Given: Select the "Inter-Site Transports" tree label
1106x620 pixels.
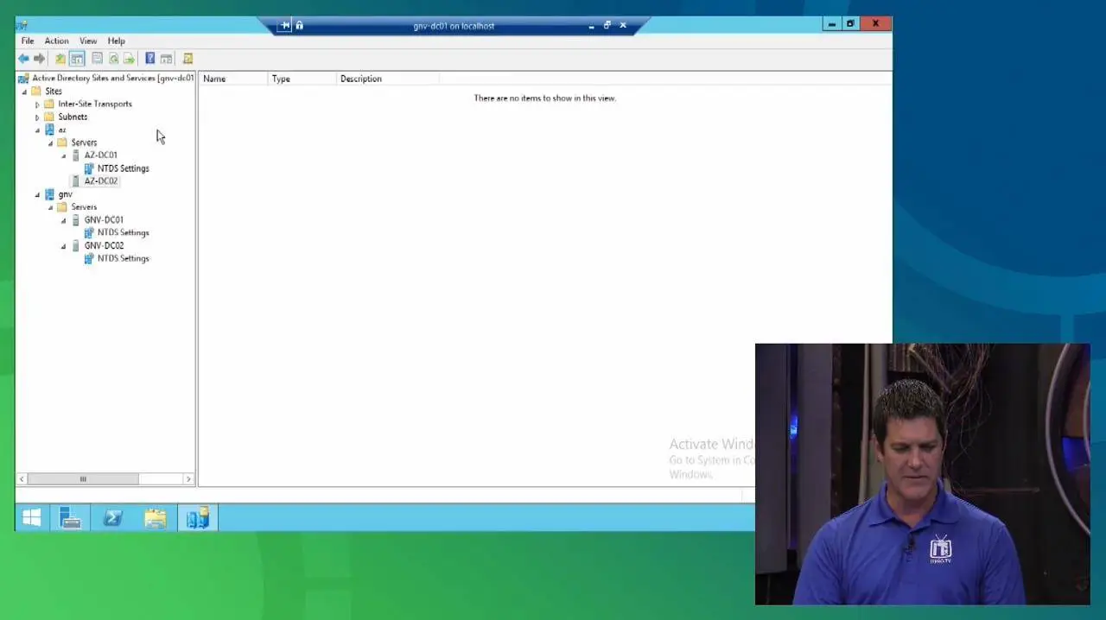Looking at the screenshot, I should (95, 104).
